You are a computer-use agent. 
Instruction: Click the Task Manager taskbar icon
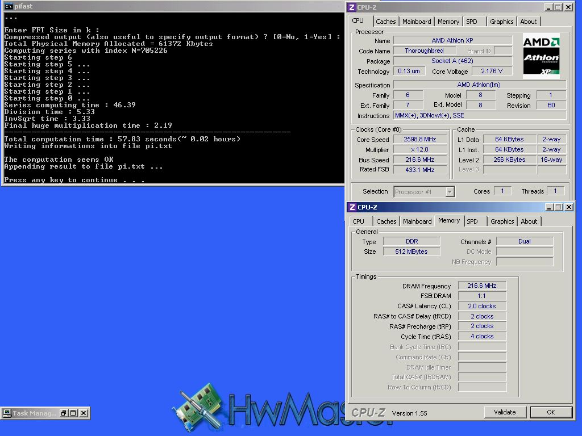coord(7,413)
